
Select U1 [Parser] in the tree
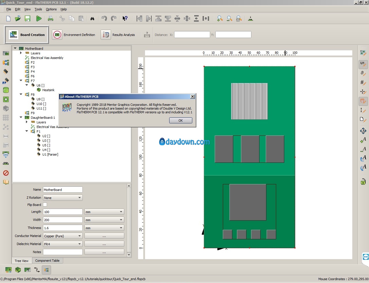(x=50, y=154)
